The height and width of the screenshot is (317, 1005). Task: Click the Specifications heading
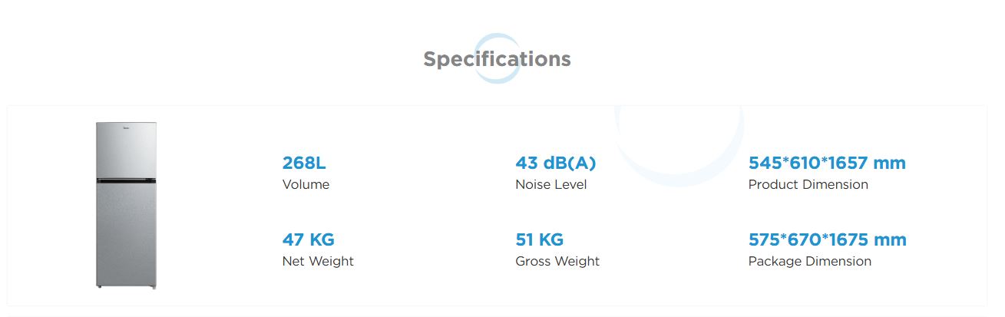click(x=497, y=59)
